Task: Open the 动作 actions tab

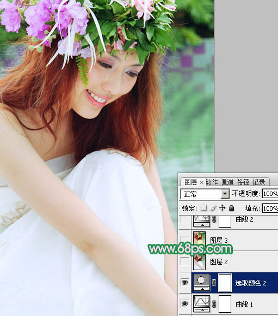Action: [x=212, y=182]
